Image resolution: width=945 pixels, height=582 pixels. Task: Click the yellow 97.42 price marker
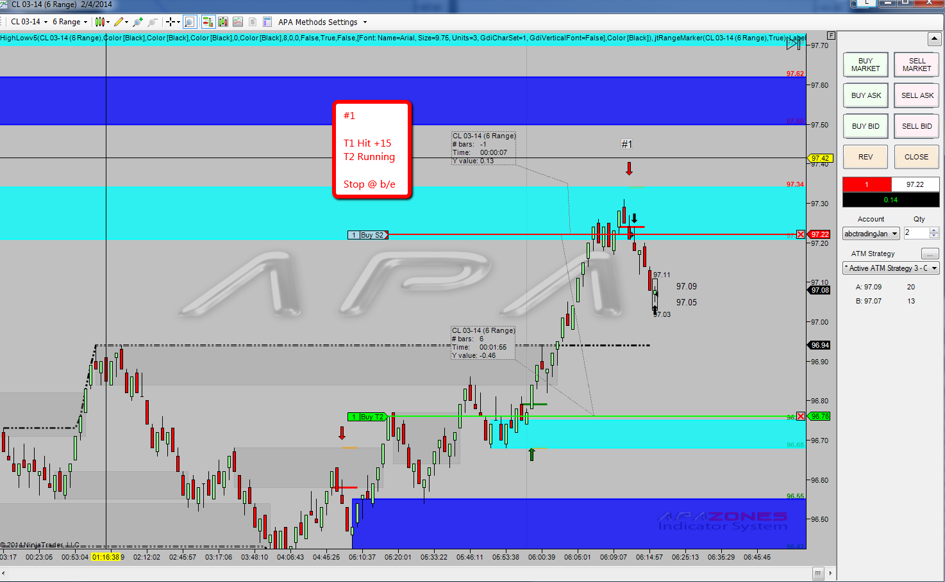tap(820, 158)
